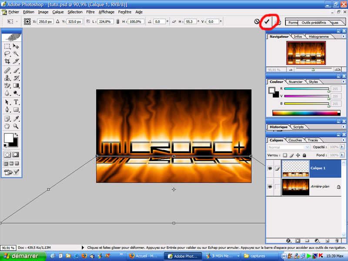Switch to the Tracés tab
The width and height of the screenshot is (348, 261).
click(313, 140)
